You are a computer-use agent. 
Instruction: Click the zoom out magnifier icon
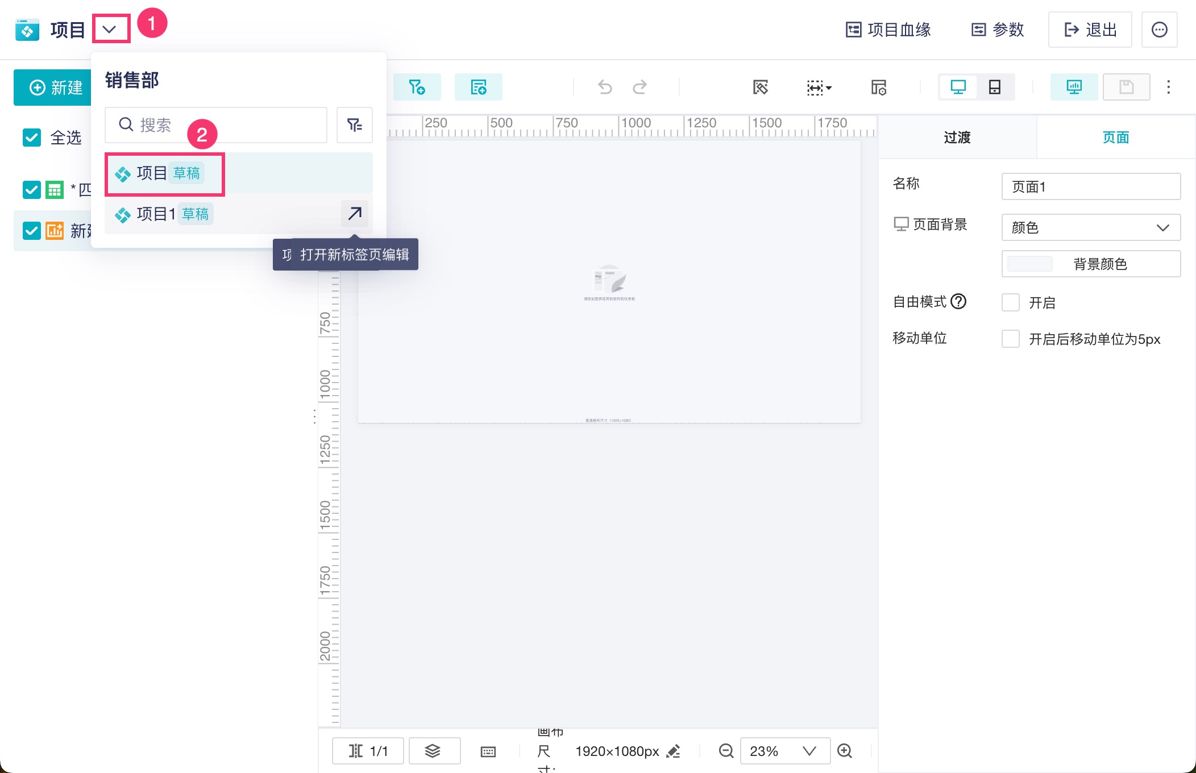coord(726,751)
